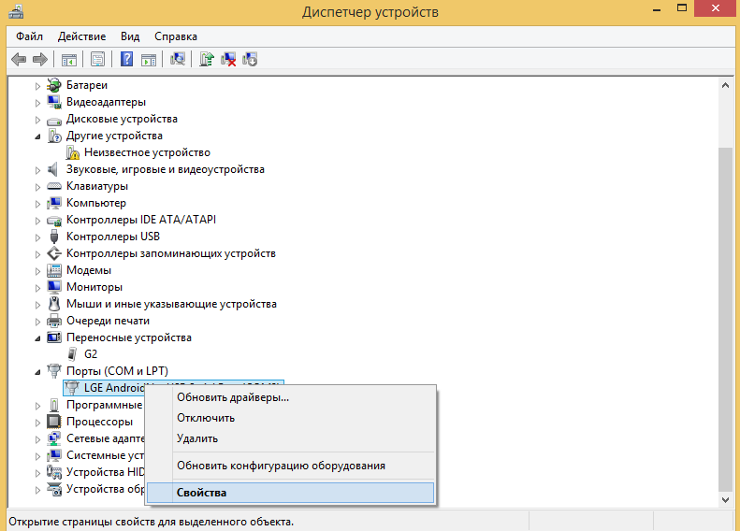Click the disable device icon with down arrow
The image size is (740, 531).
pyautogui.click(x=249, y=59)
